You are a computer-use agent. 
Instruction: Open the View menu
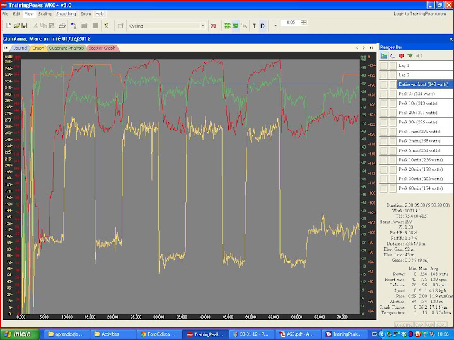click(x=29, y=14)
